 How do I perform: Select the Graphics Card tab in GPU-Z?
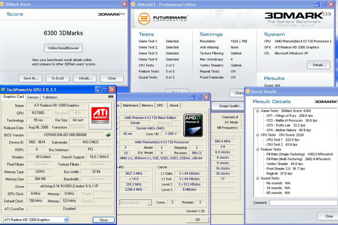pos(14,97)
